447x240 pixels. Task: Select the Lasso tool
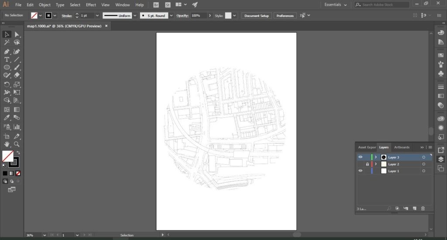[x=17, y=42]
